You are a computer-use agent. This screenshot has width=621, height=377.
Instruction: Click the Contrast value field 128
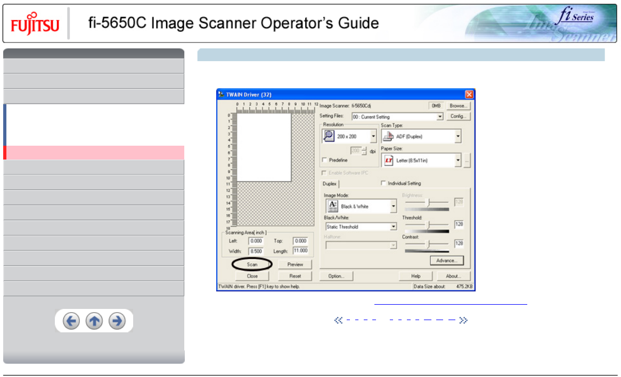coord(459,244)
